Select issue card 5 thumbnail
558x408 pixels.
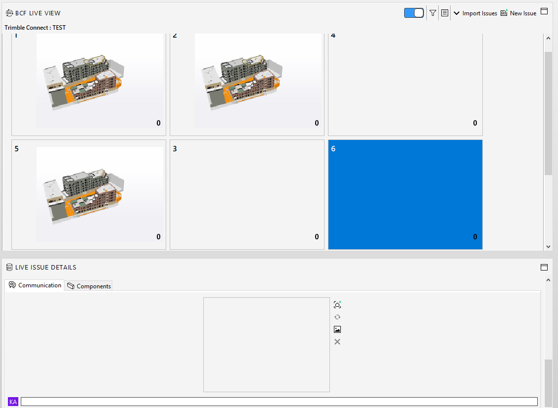click(x=99, y=194)
